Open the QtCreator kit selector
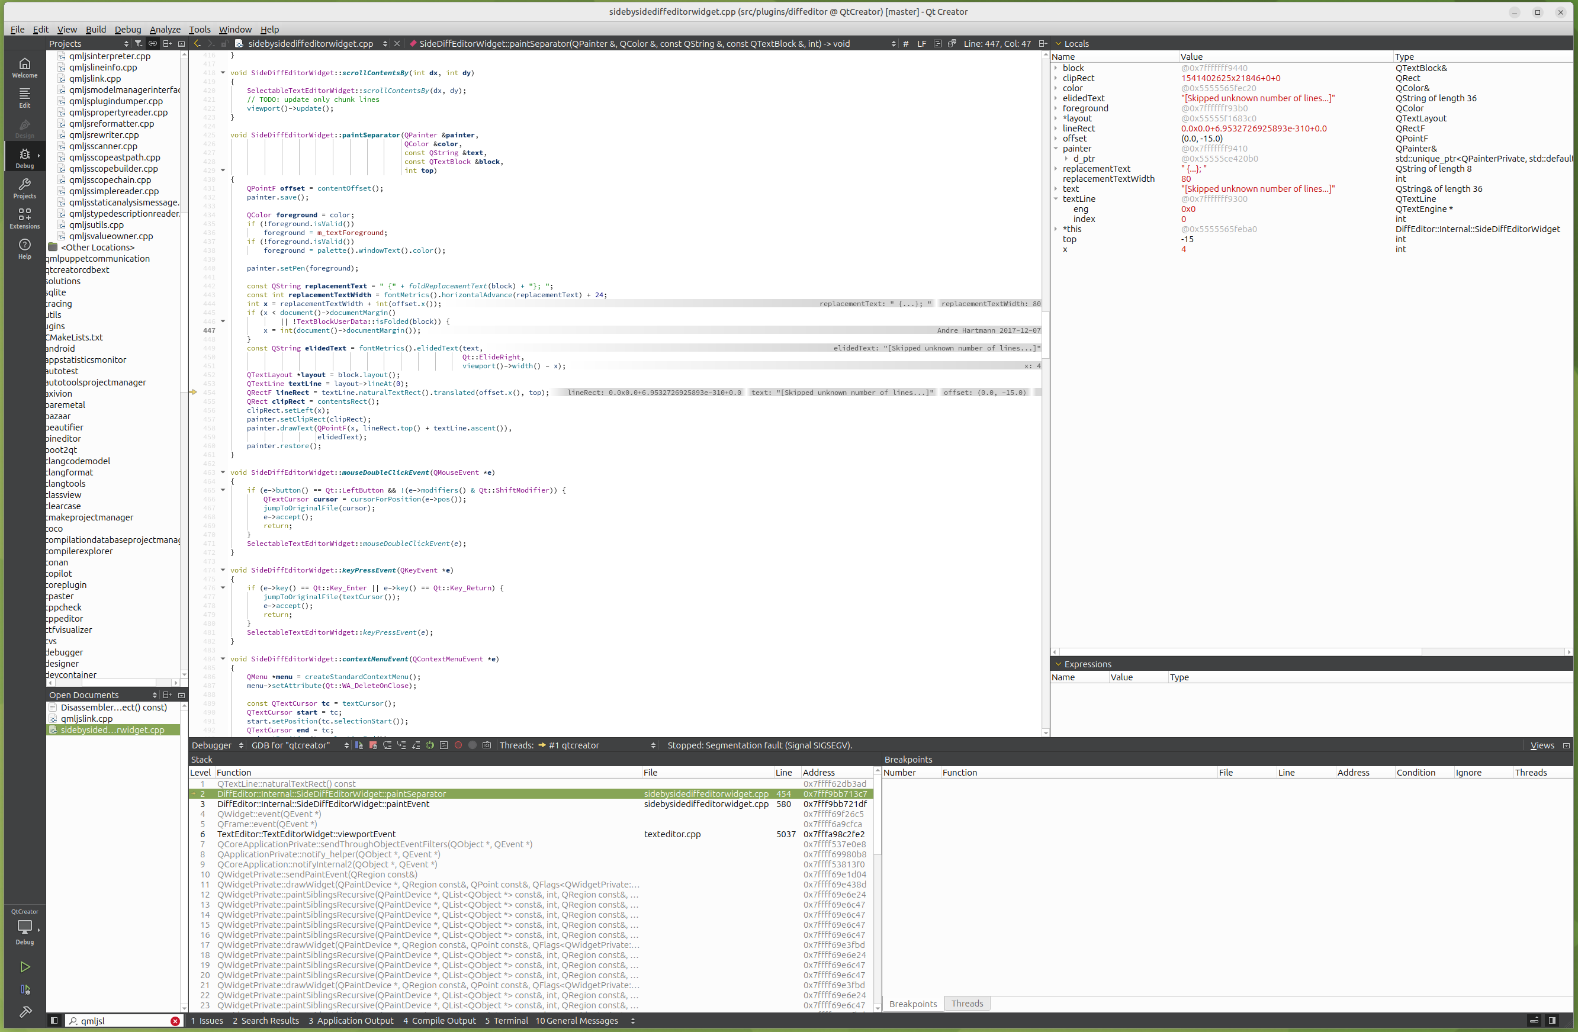 tap(24, 927)
